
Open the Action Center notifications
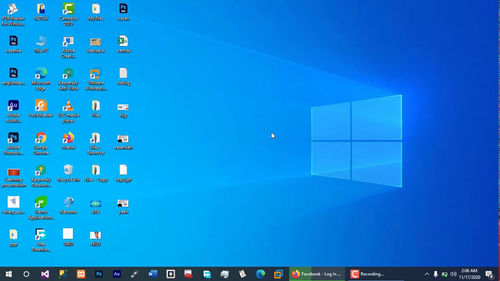point(489,274)
